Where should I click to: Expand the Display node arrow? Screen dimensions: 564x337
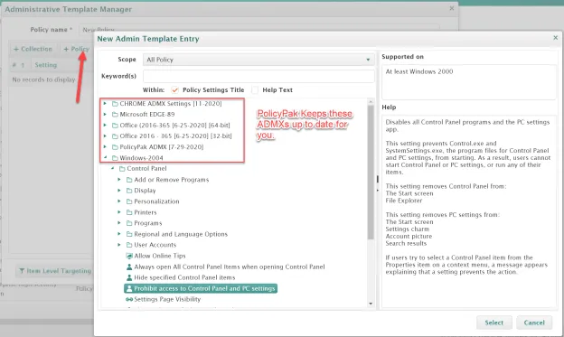pyautogui.click(x=119, y=191)
